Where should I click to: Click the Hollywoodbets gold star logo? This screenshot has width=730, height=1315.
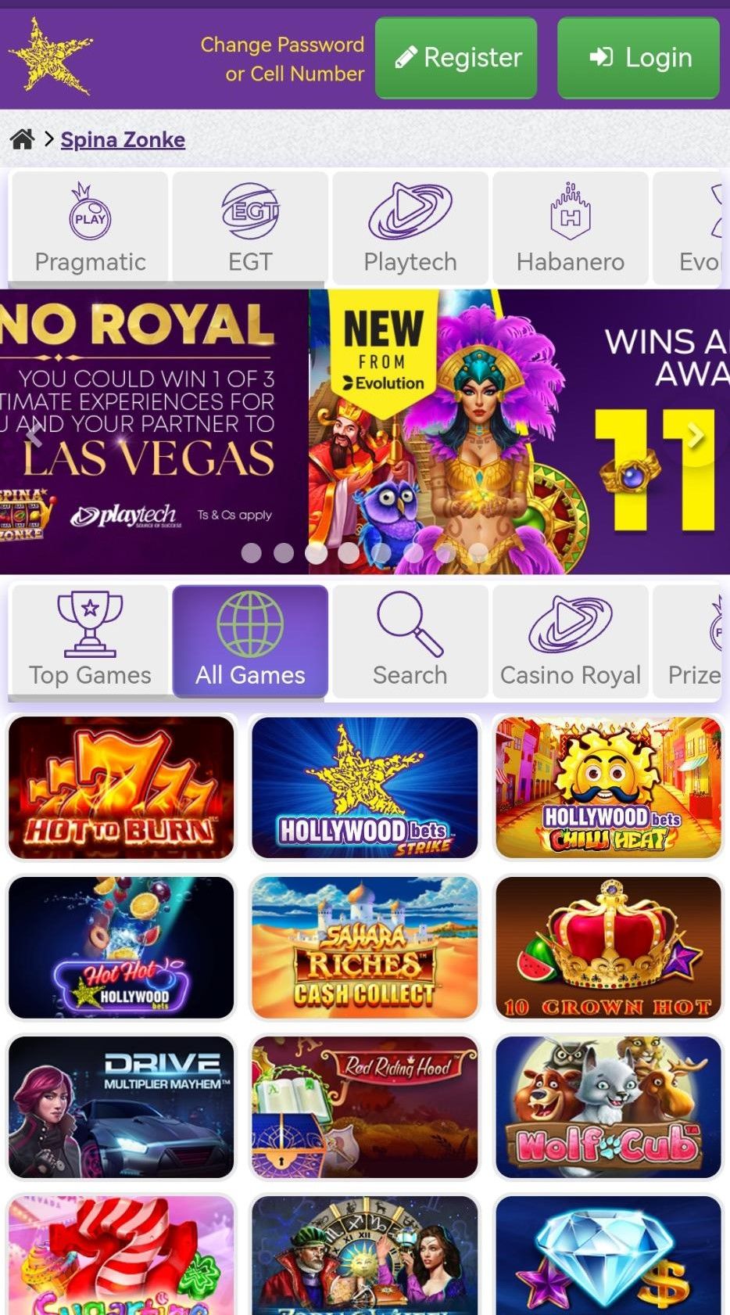coord(50,56)
